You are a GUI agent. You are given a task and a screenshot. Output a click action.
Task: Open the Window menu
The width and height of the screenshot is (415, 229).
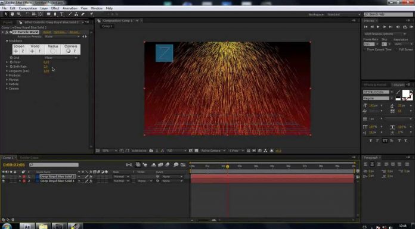click(x=97, y=8)
